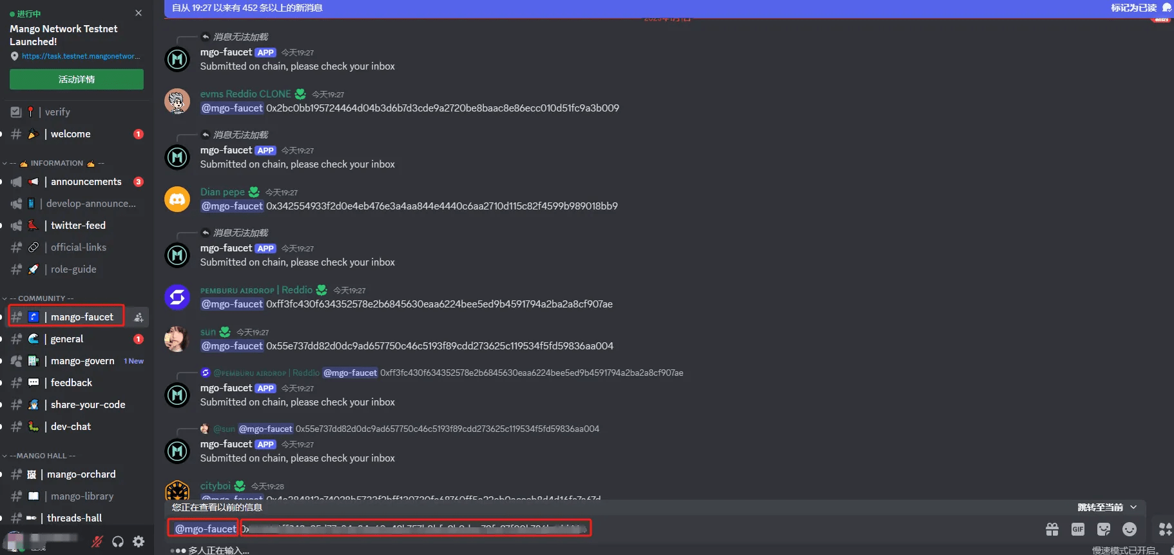This screenshot has height=555, width=1174.
Task: Open the role-guide channel
Action: point(74,269)
